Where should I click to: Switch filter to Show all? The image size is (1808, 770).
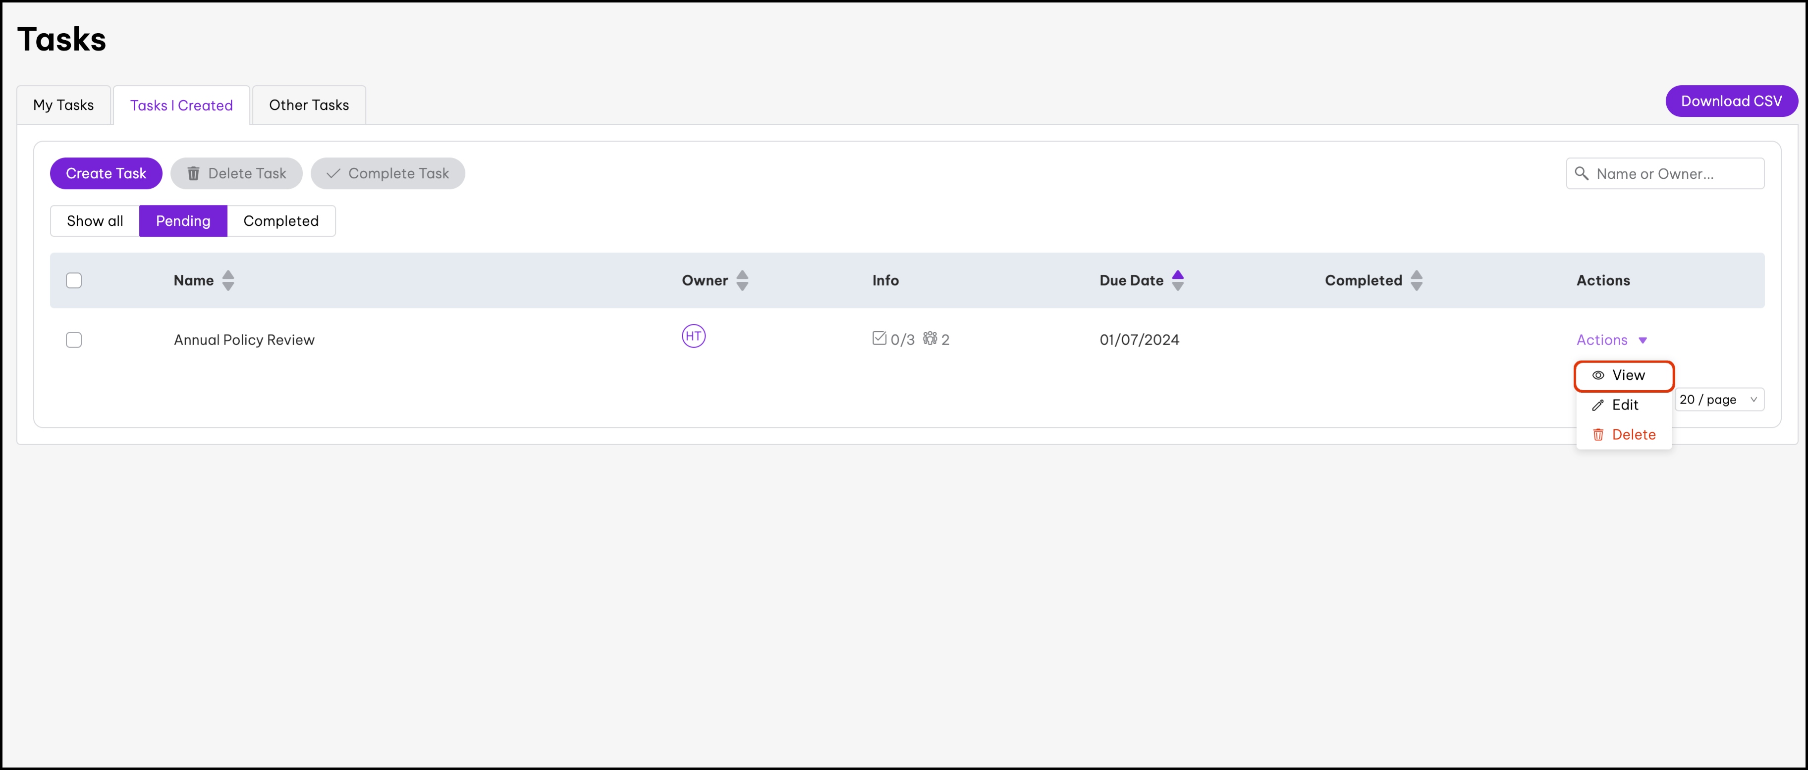pyautogui.click(x=95, y=221)
